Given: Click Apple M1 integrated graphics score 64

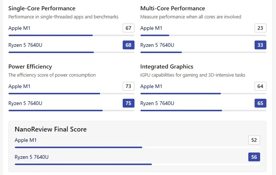Looking at the screenshot, I should pos(260,87).
